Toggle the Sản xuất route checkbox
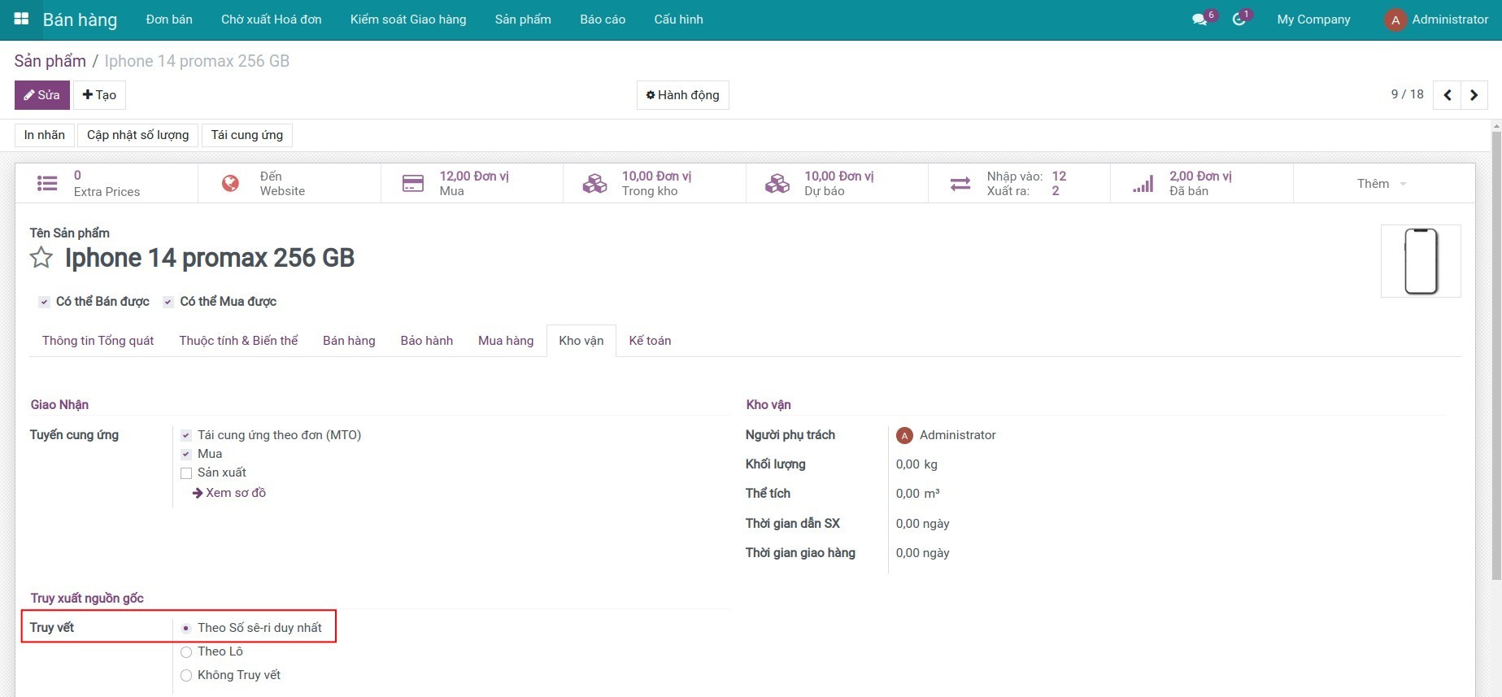 (x=186, y=473)
